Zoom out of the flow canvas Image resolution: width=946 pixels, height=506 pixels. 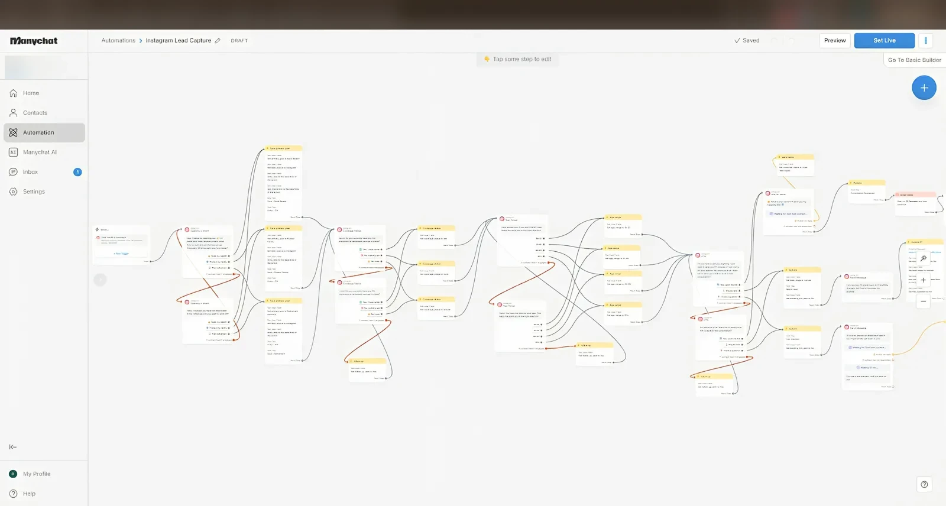[924, 301]
